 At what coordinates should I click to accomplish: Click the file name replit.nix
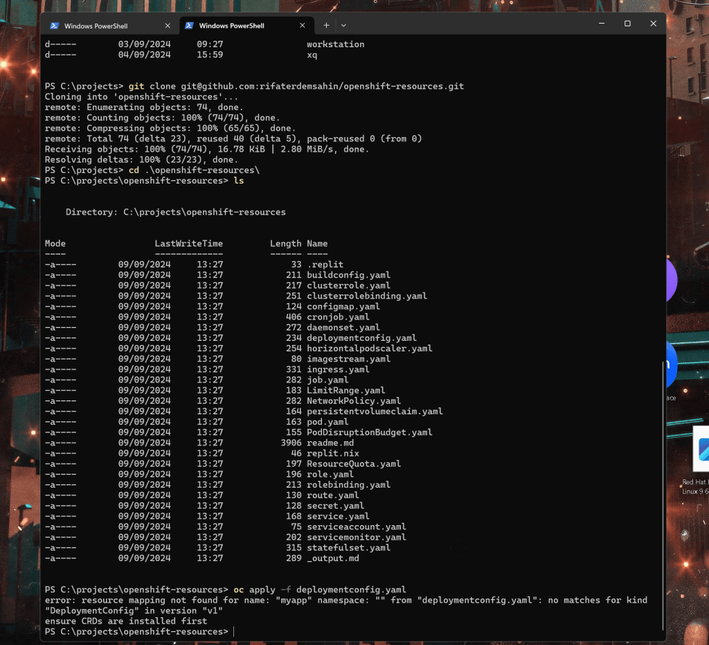pyautogui.click(x=333, y=453)
